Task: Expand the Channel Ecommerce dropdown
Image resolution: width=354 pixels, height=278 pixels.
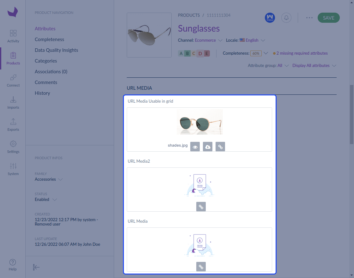Action: click(x=209, y=40)
